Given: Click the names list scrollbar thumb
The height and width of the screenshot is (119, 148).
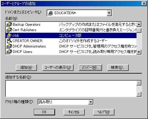Looking at the screenshot, I should click(x=139, y=30).
